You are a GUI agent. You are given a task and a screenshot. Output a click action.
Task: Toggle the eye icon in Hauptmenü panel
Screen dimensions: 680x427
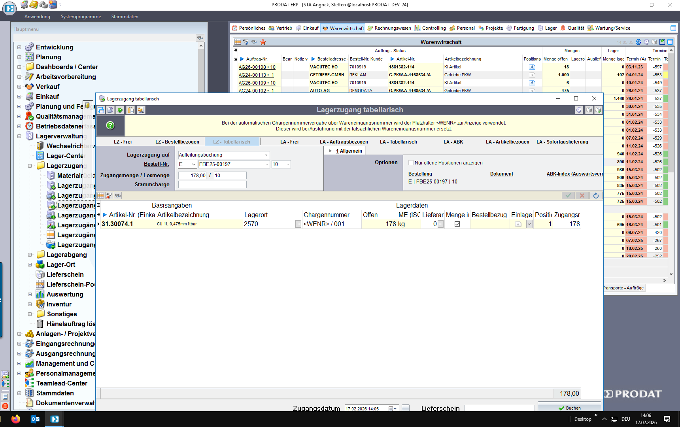pos(200,38)
